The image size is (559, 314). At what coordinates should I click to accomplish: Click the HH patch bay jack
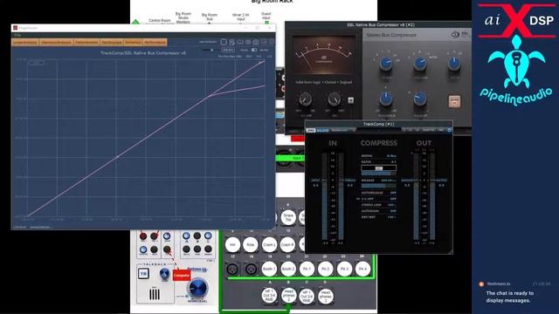pyautogui.click(x=232, y=245)
